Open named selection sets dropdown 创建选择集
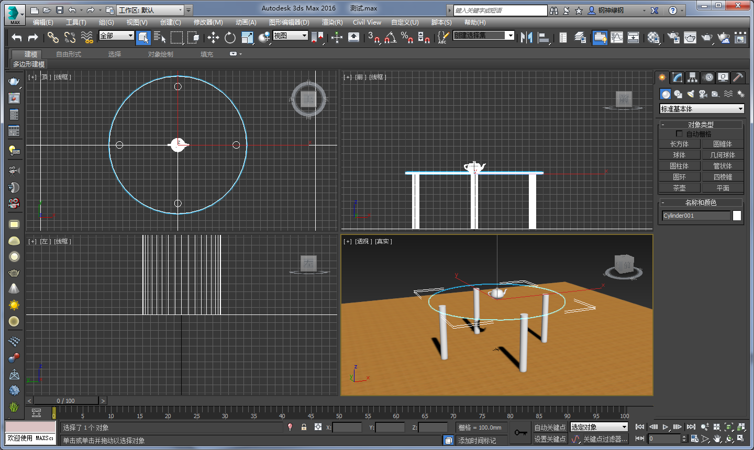 [484, 35]
